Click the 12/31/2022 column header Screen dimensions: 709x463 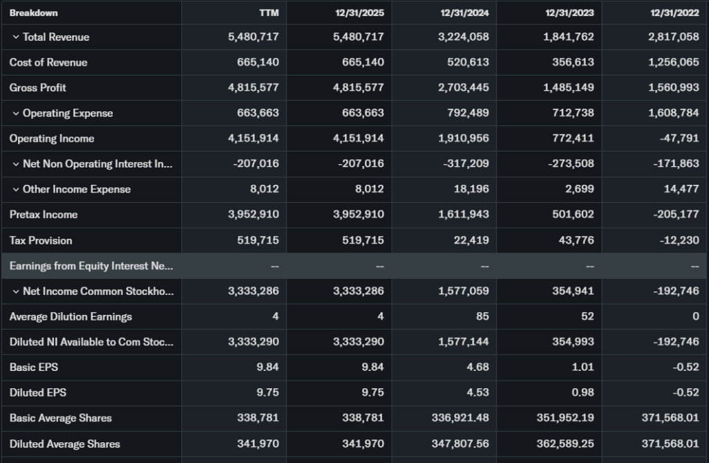676,13
